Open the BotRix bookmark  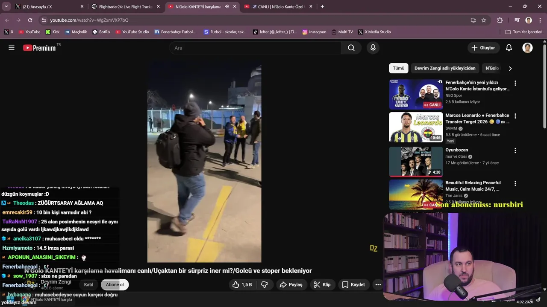[101, 32]
